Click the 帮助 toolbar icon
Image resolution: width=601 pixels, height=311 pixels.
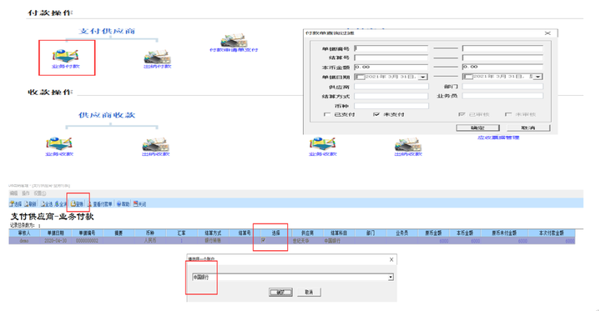124,204
